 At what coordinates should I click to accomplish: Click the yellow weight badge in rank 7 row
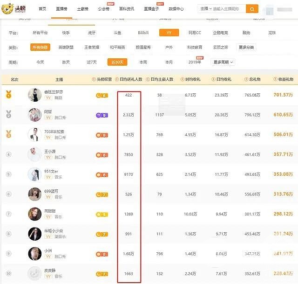102,215
